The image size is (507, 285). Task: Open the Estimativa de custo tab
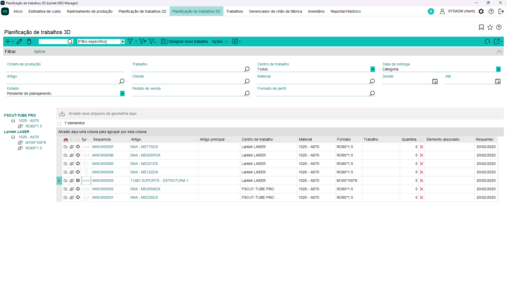45,11
